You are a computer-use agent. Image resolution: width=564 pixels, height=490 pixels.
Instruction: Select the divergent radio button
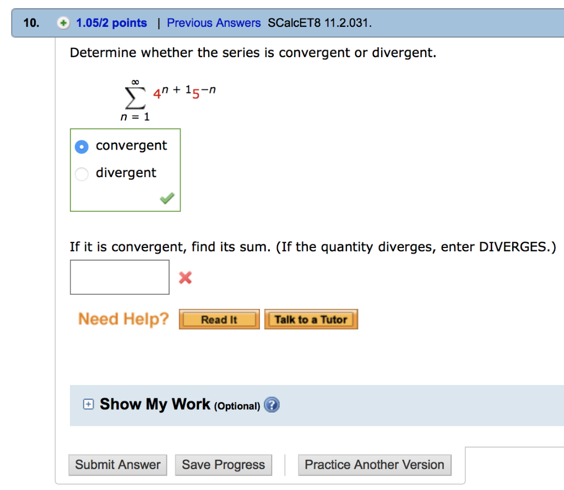coord(81,174)
